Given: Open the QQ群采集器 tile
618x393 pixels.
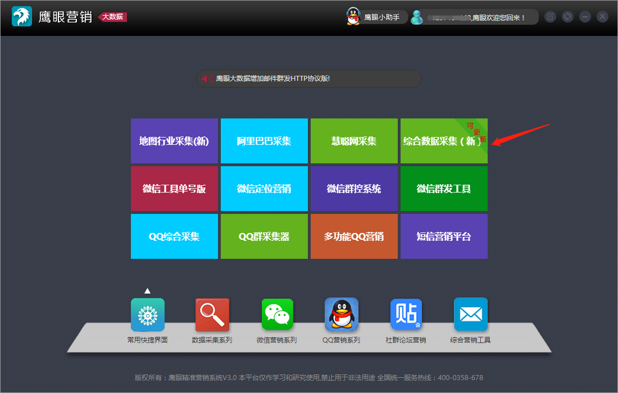Looking at the screenshot, I should (x=264, y=236).
